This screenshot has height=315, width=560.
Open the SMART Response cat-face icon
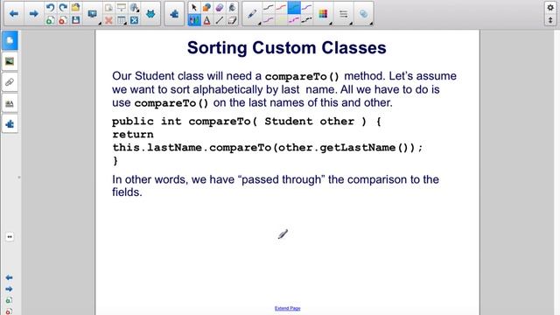click(151, 14)
